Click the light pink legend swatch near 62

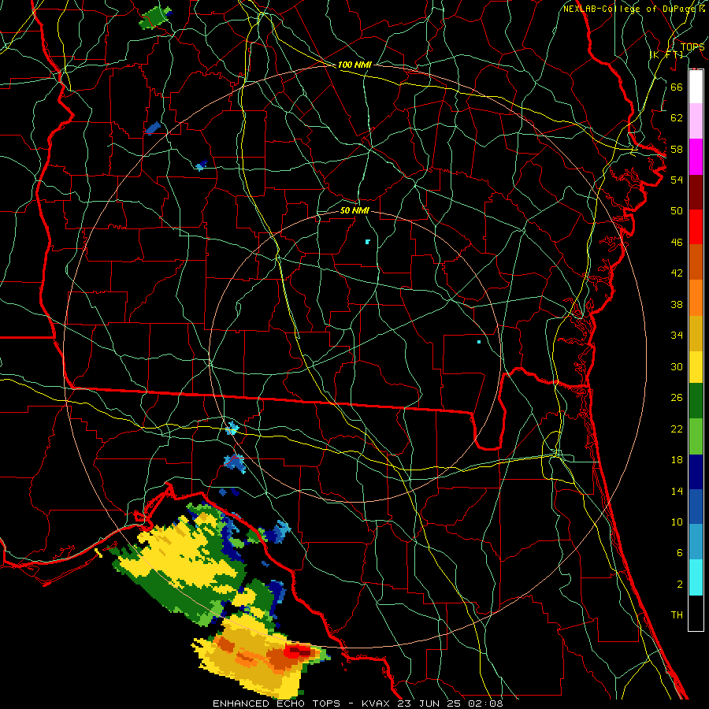coord(696,121)
